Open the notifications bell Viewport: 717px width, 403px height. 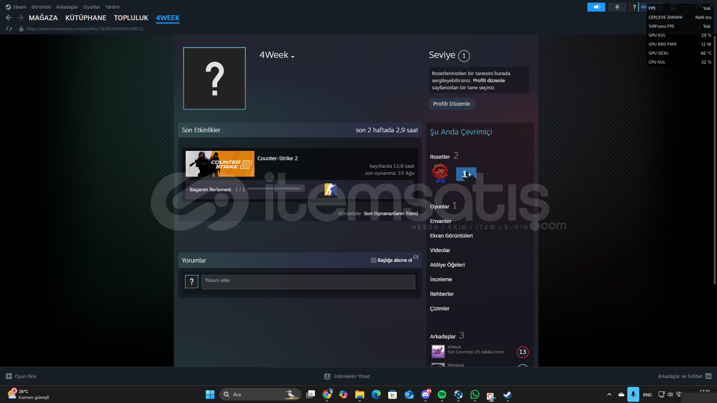(x=617, y=7)
